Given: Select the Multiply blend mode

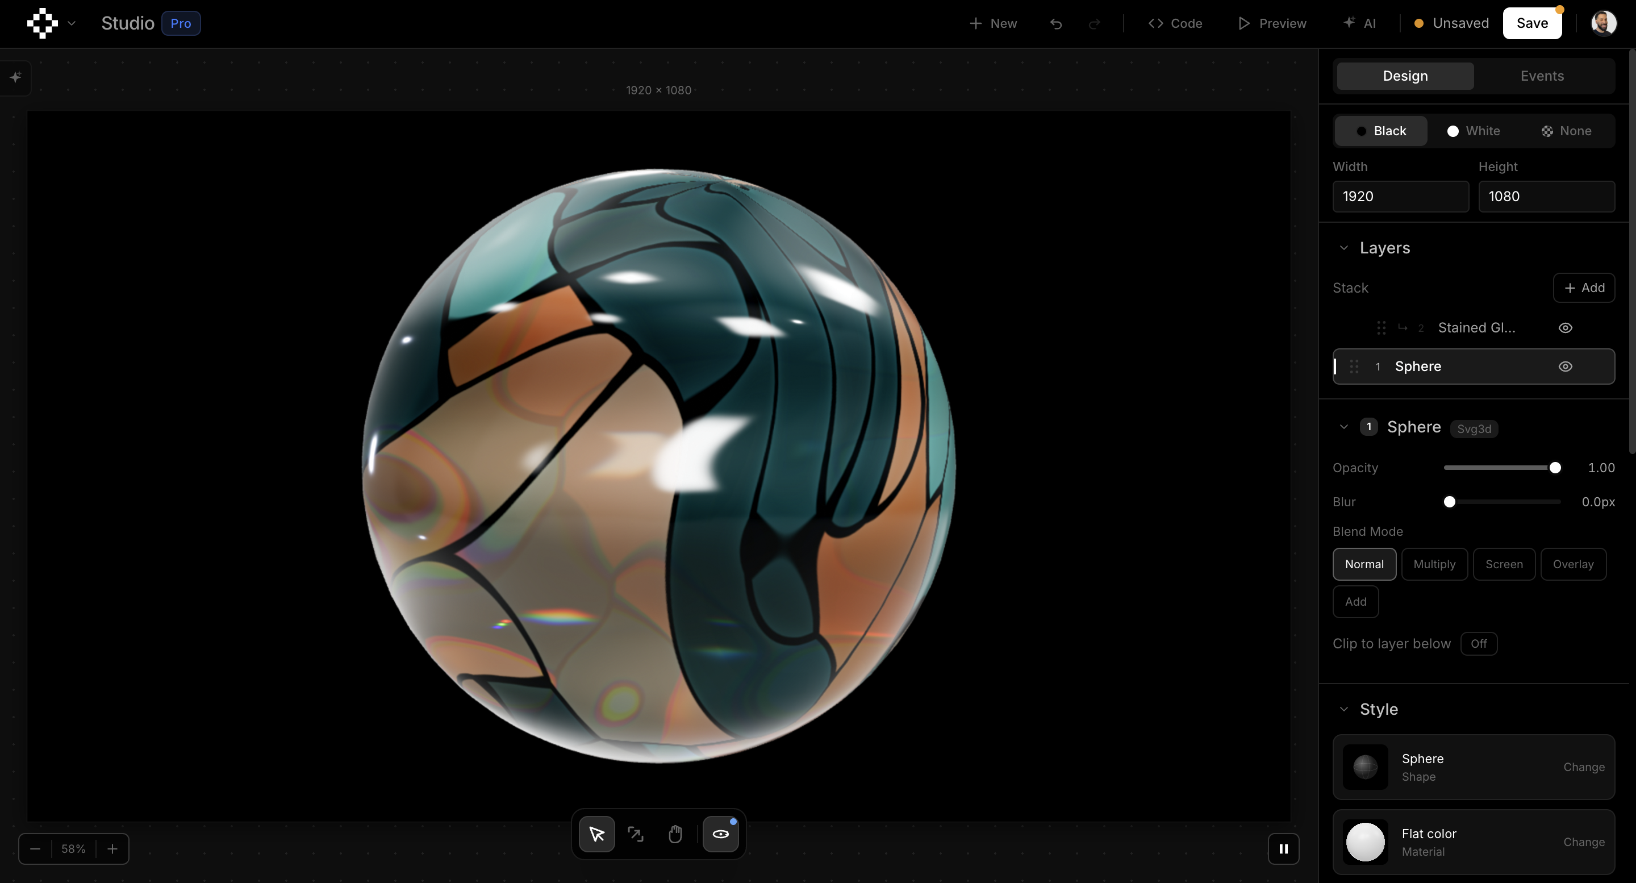Looking at the screenshot, I should coord(1434,564).
